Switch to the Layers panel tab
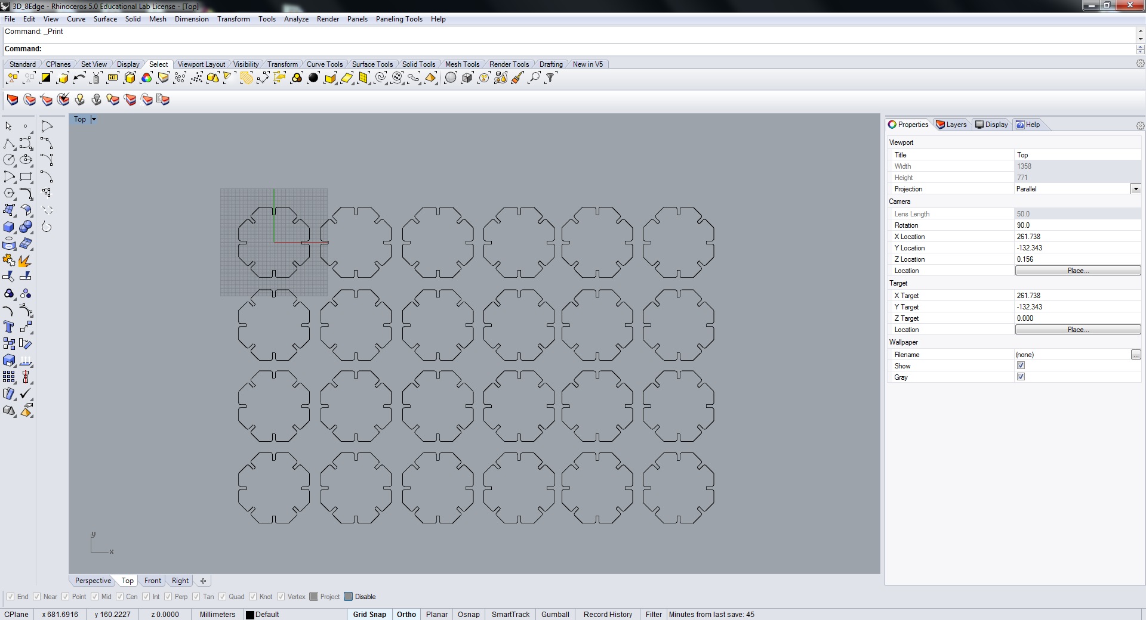Image resolution: width=1146 pixels, height=620 pixels. pos(951,125)
